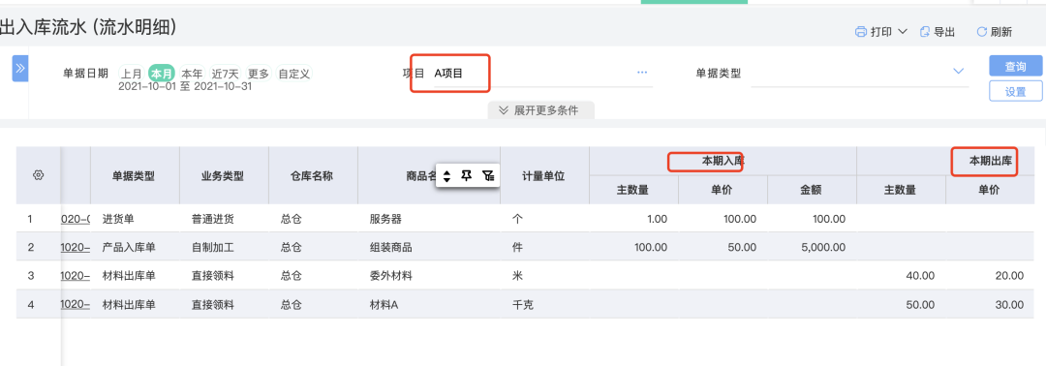Click the sort arrows in column popup

pos(446,175)
